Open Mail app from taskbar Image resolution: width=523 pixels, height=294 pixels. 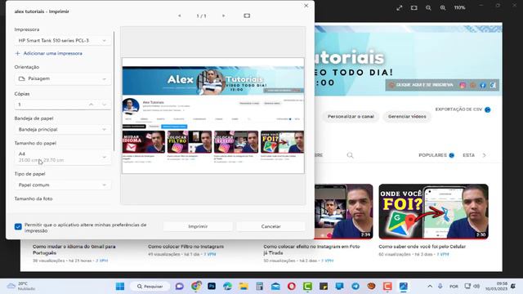point(275,287)
